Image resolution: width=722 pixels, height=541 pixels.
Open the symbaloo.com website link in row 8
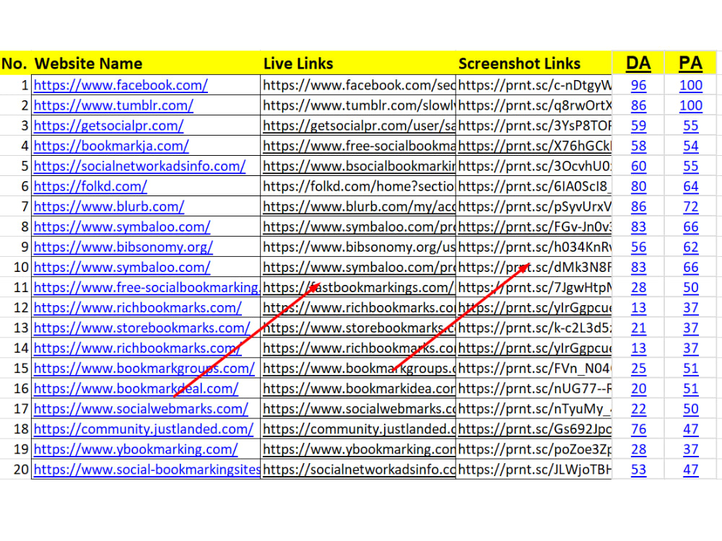pyautogui.click(x=122, y=226)
